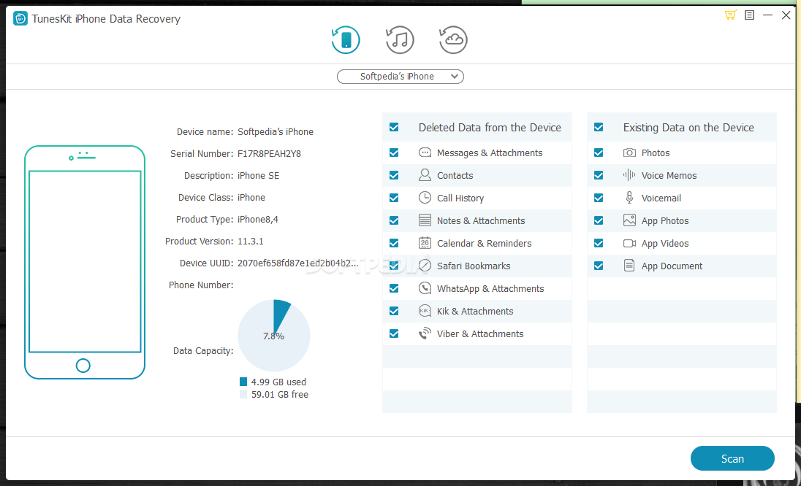Select Recover from iOS device mode icon
This screenshot has width=801, height=486.
point(346,40)
